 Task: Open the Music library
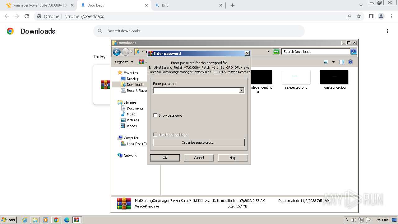pyautogui.click(x=131, y=114)
